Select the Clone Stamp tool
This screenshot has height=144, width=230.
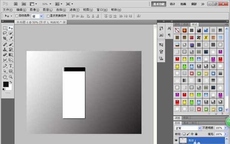(5, 49)
